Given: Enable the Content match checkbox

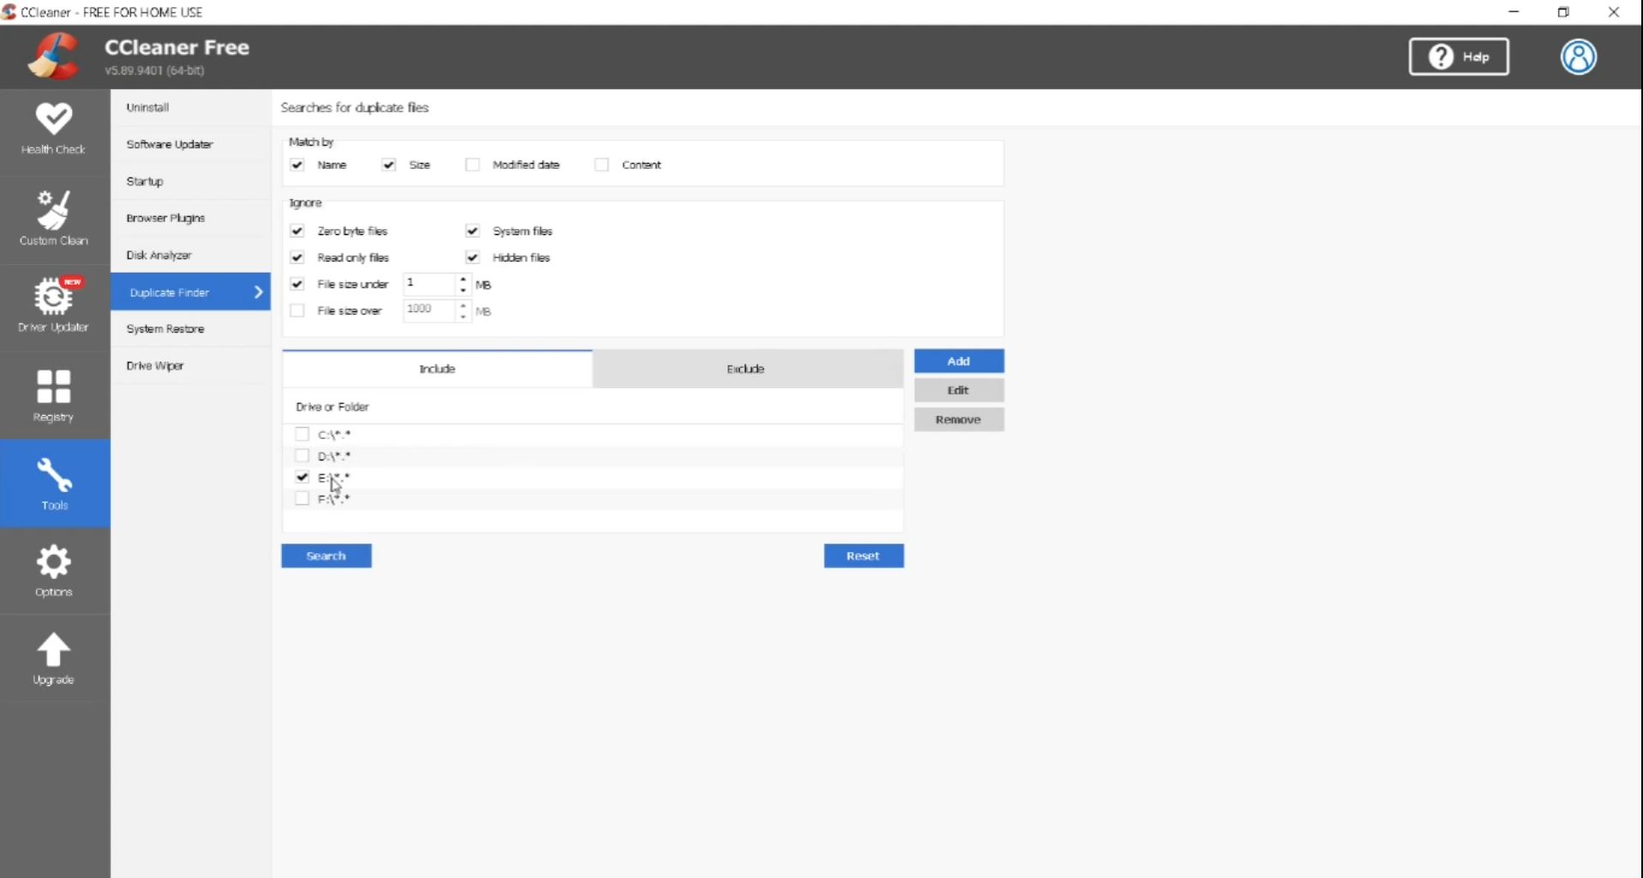Looking at the screenshot, I should click(602, 165).
